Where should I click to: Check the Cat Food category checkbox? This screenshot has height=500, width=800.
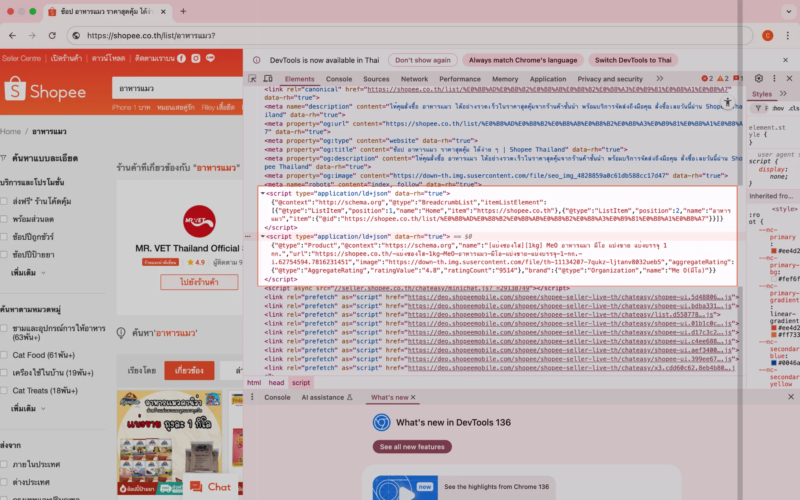[x=4, y=355]
